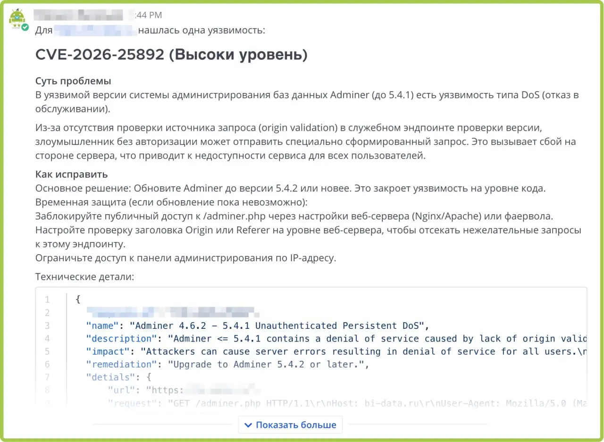Click line number 5 in code block
The width and height of the screenshot is (604, 442).
pos(47,351)
